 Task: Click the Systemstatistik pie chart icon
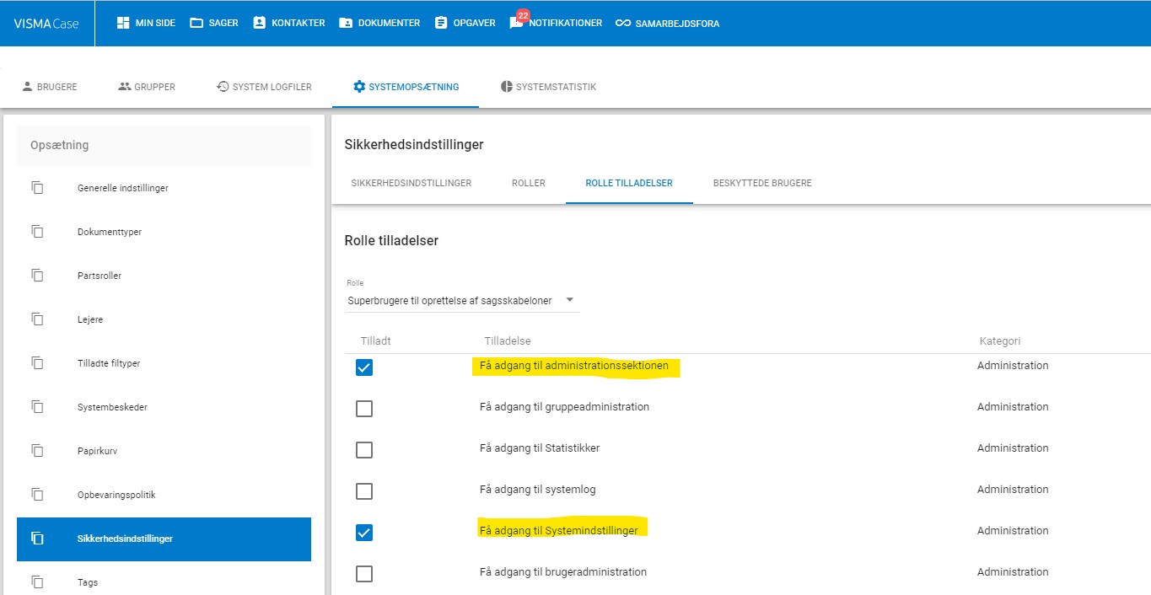point(507,87)
